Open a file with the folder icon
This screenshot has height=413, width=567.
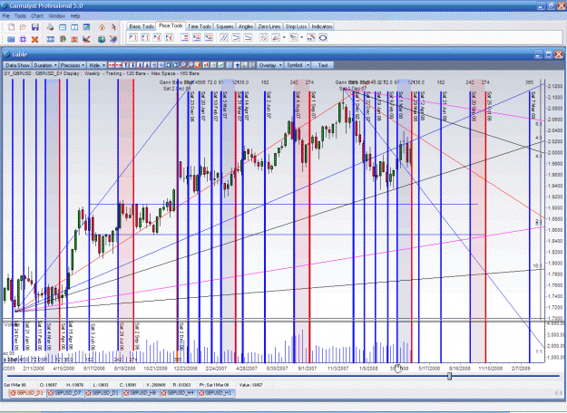23,27
